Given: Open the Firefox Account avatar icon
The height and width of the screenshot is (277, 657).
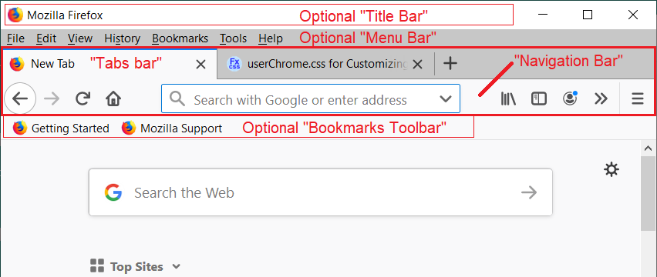Looking at the screenshot, I should (x=570, y=98).
